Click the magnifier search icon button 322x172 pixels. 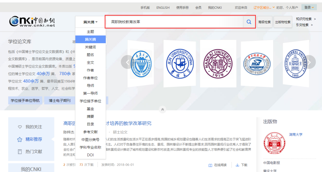(249, 22)
